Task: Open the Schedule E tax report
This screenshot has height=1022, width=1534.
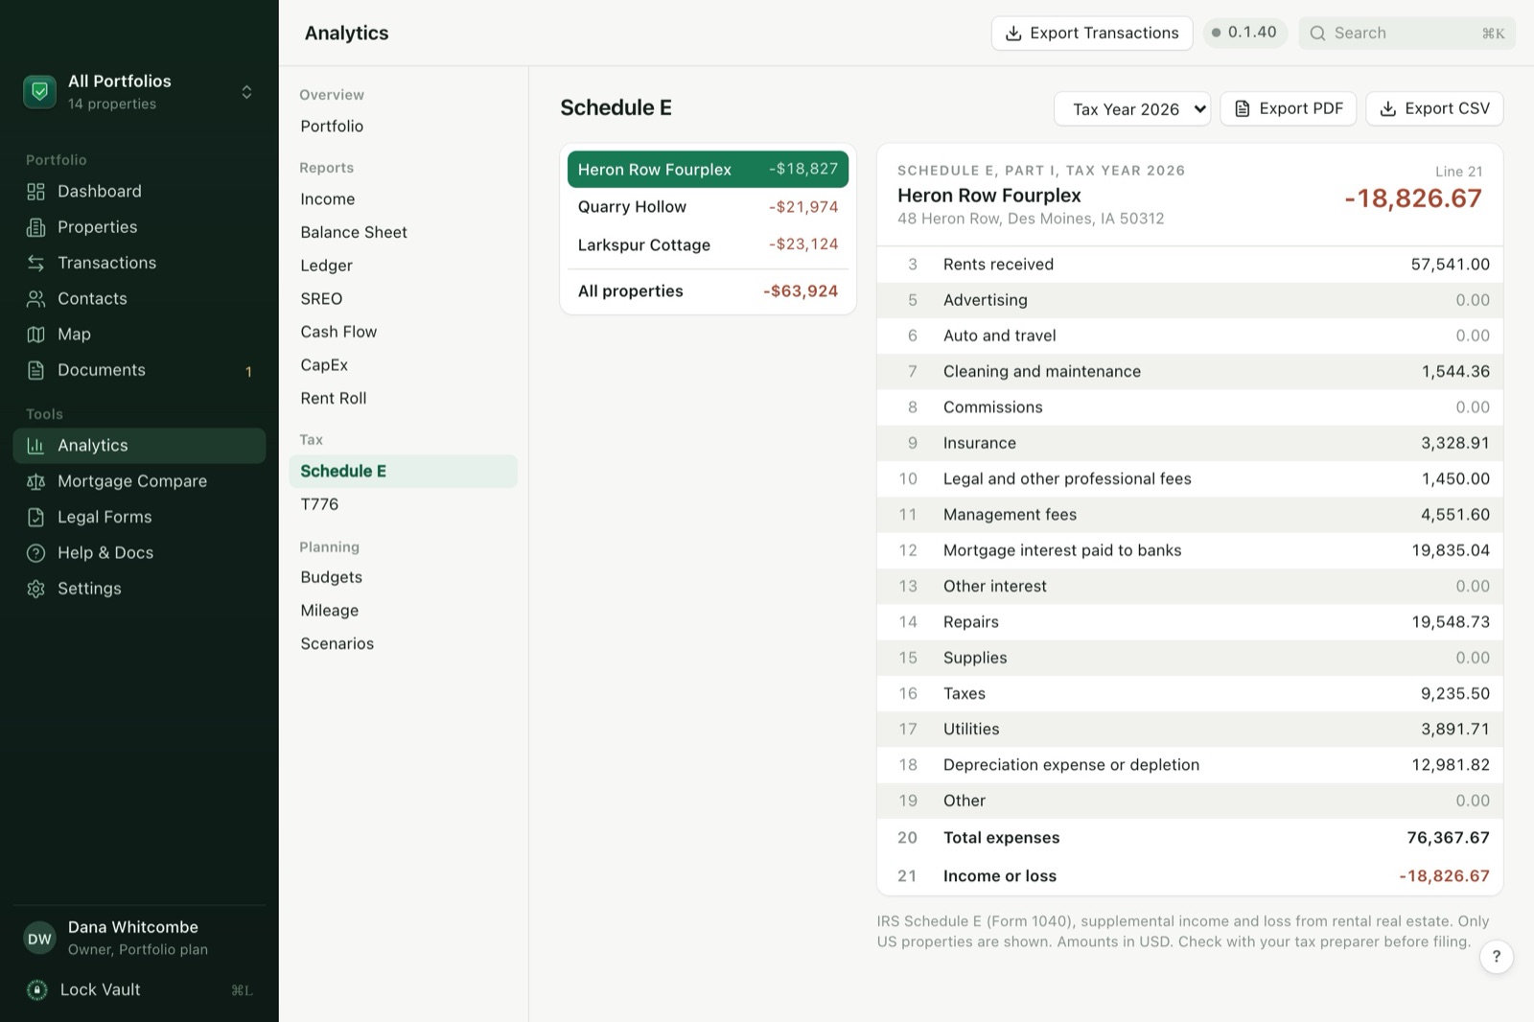Action: pyautogui.click(x=403, y=472)
